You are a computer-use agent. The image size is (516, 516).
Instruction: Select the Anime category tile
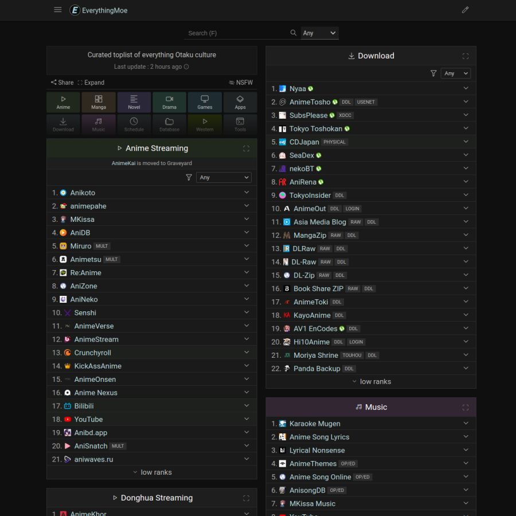[x=63, y=103]
